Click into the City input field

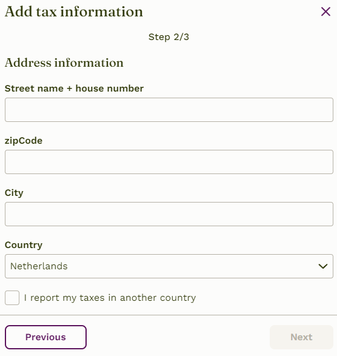[169, 214]
